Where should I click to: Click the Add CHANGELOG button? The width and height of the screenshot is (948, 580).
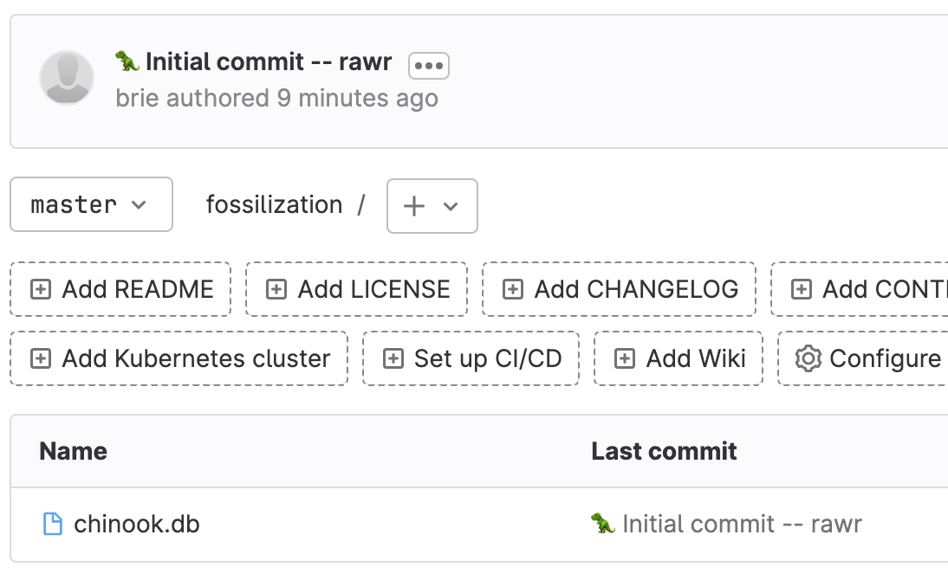point(619,289)
